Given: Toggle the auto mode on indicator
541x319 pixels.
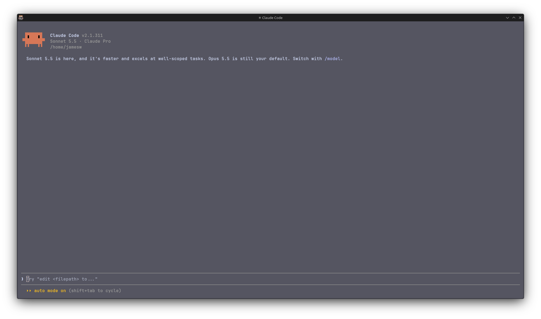Looking at the screenshot, I should 50,291.
